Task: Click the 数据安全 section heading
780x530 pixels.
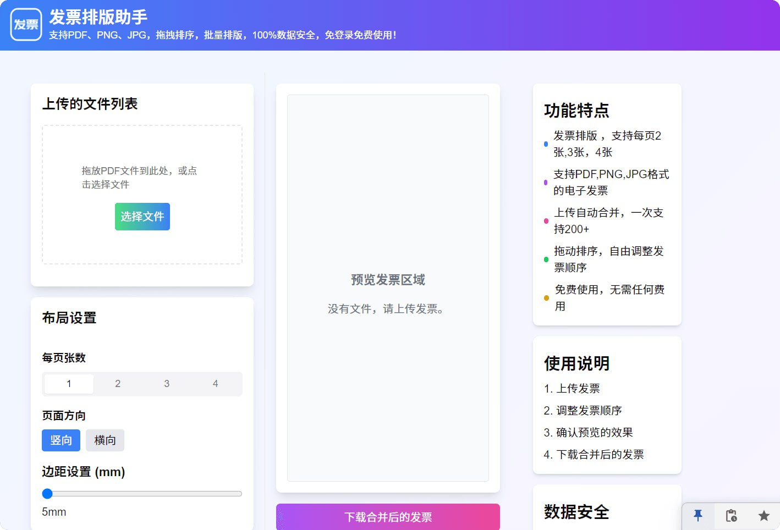Action: (x=576, y=512)
